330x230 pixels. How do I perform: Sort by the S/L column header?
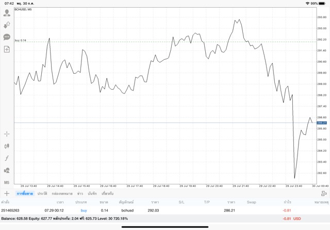pos(181,202)
